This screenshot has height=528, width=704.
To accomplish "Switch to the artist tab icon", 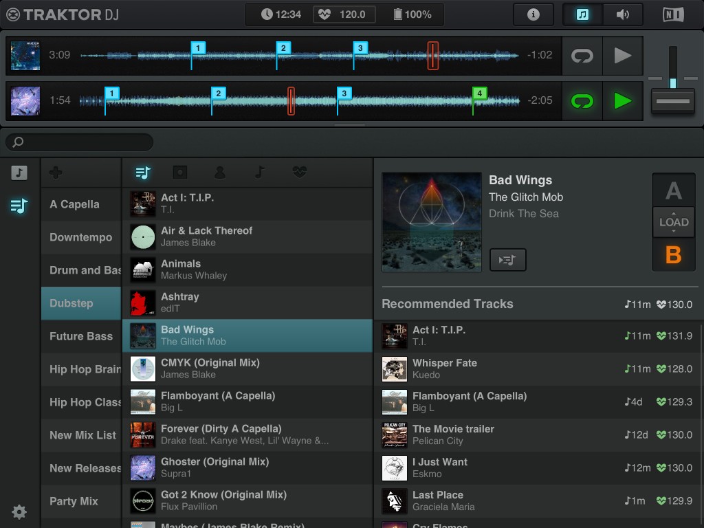I will [x=219, y=173].
